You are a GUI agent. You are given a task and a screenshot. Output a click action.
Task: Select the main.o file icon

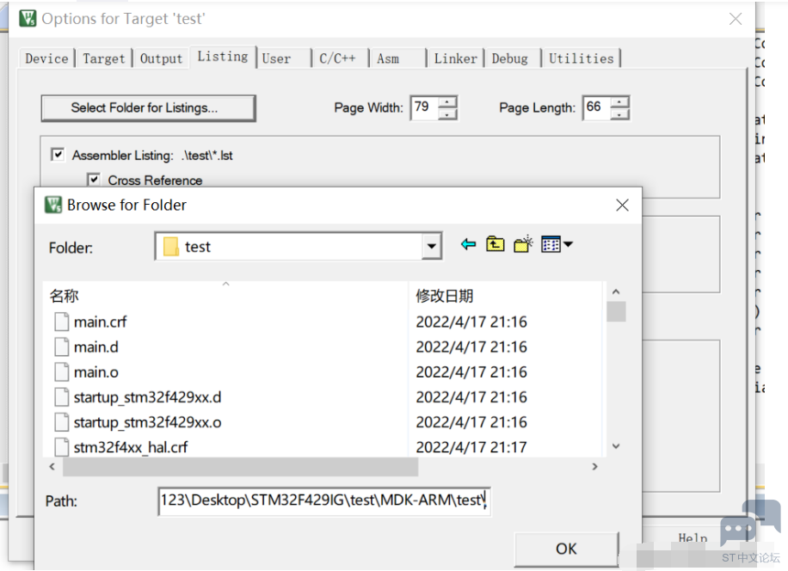coord(61,371)
